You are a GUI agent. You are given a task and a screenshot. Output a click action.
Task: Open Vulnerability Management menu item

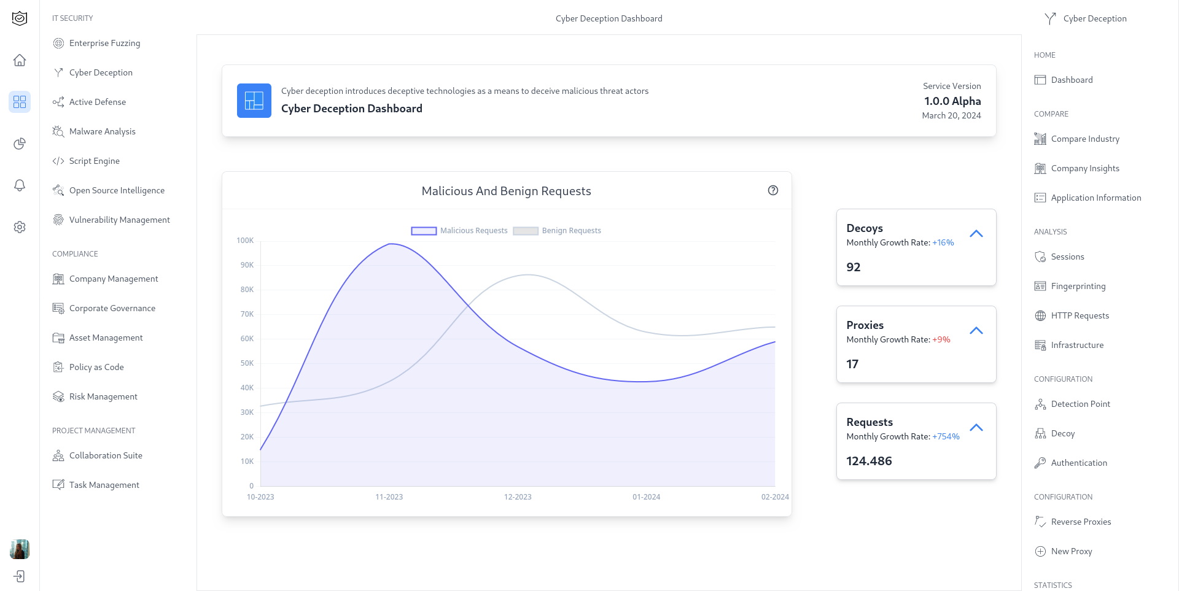pos(119,220)
